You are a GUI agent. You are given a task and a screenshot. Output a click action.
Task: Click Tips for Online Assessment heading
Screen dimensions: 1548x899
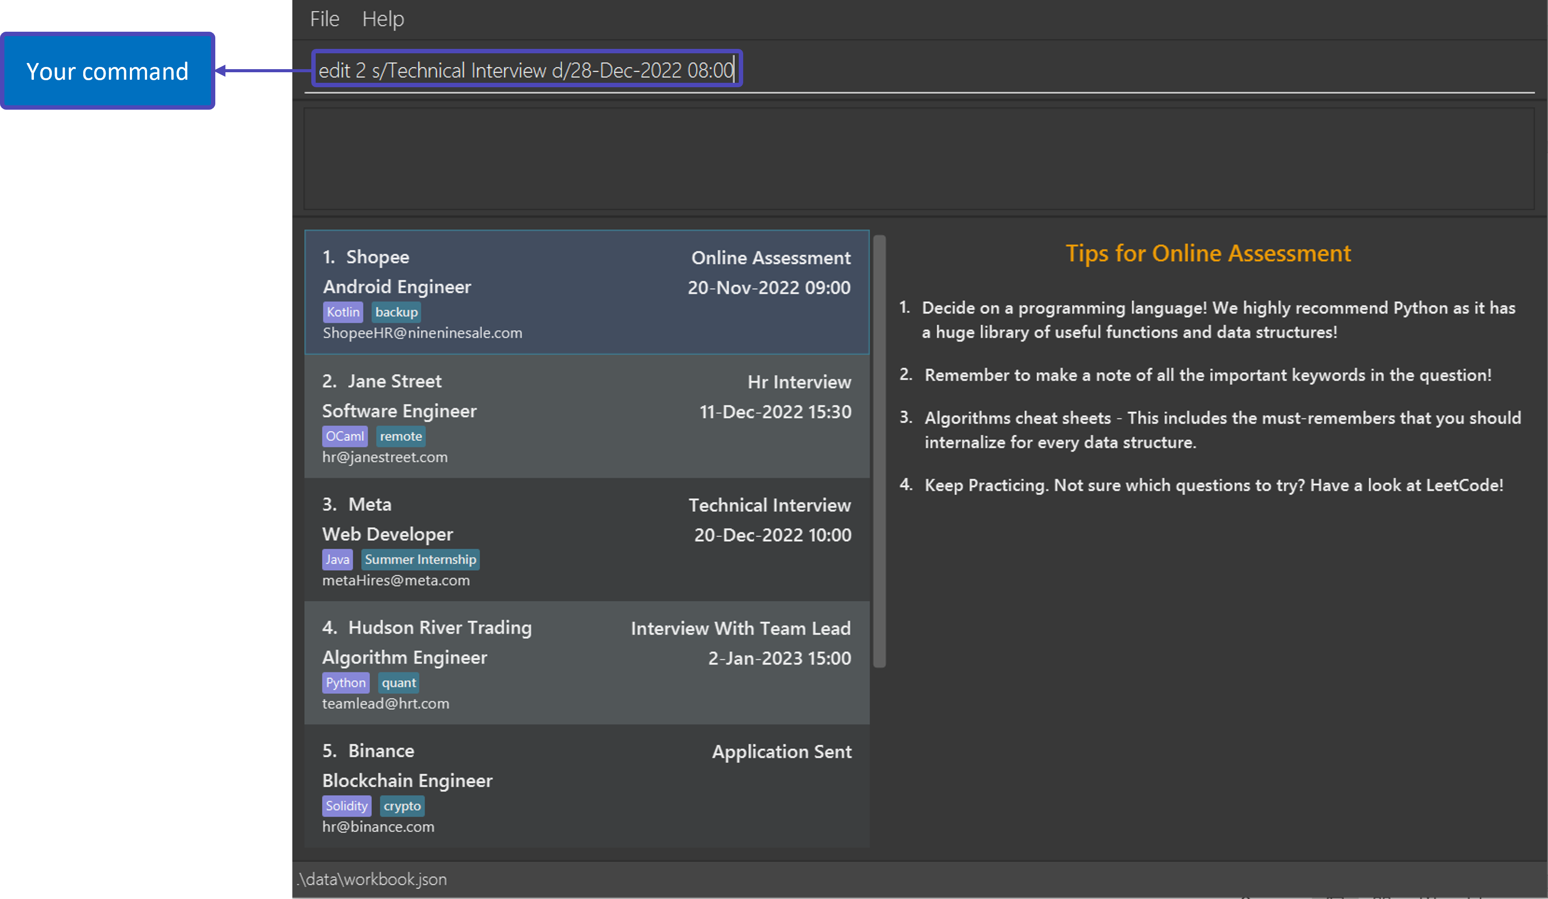point(1208,253)
